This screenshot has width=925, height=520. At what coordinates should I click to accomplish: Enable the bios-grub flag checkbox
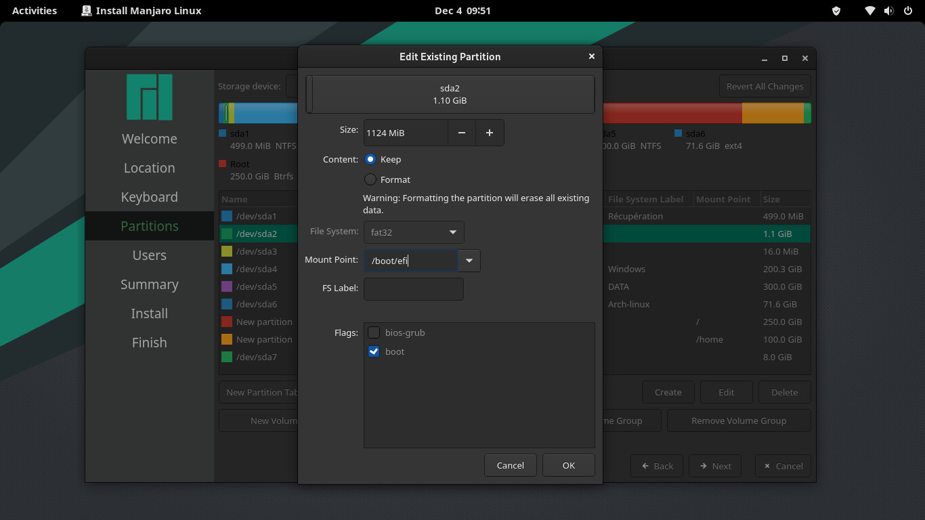point(374,332)
